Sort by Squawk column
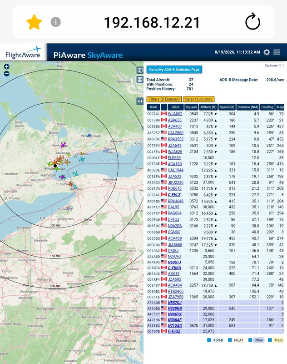The height and width of the screenshot is (364, 287). [191, 107]
